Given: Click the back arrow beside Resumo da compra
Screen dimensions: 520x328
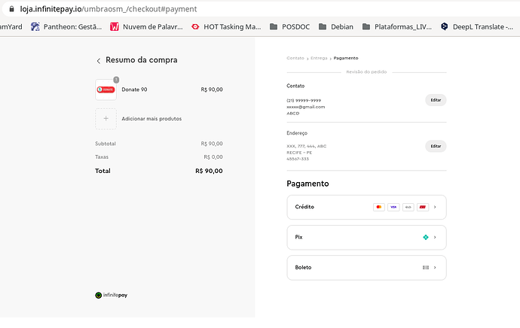Looking at the screenshot, I should coord(99,61).
